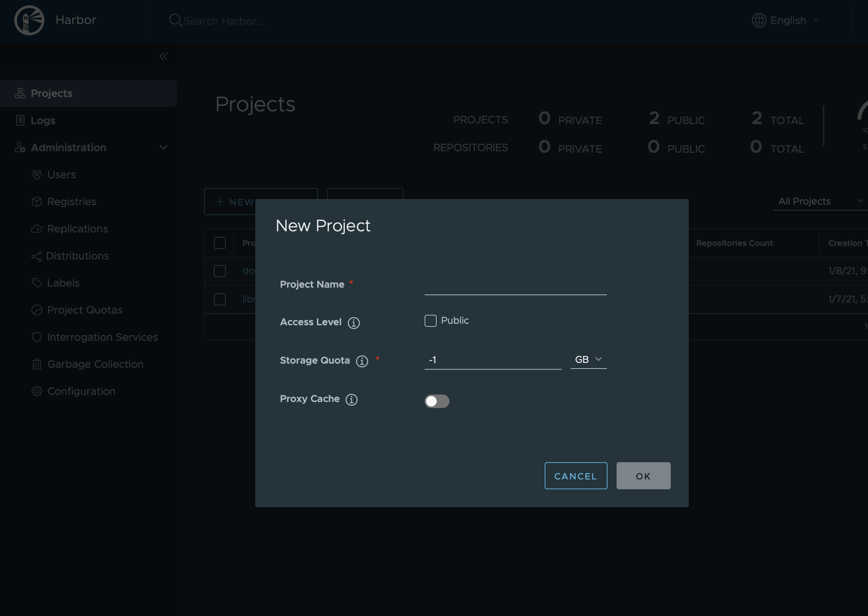Show Access Level info tooltip icon
The height and width of the screenshot is (616, 868).
pyautogui.click(x=353, y=323)
